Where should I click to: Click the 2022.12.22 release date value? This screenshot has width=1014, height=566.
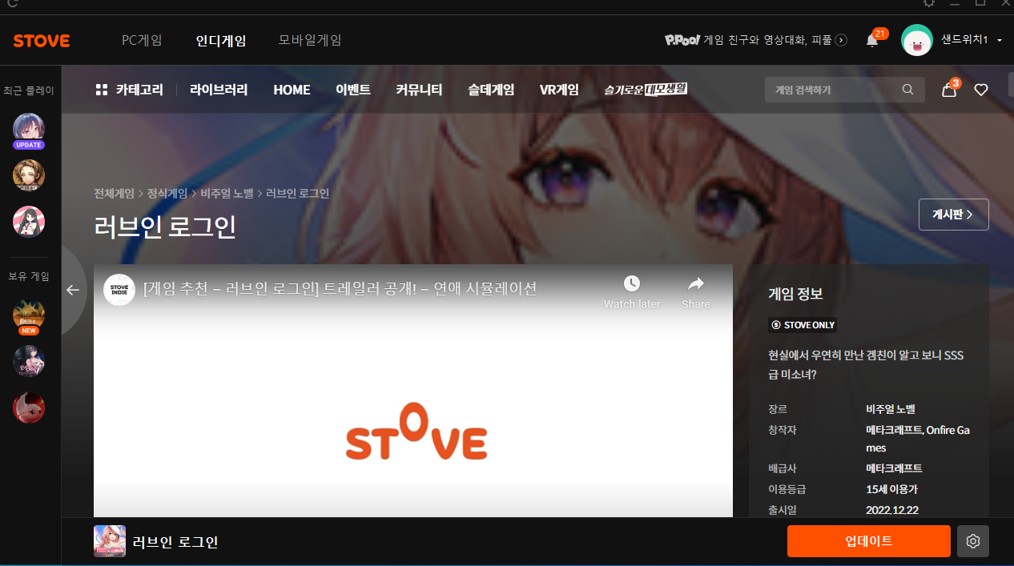point(892,510)
